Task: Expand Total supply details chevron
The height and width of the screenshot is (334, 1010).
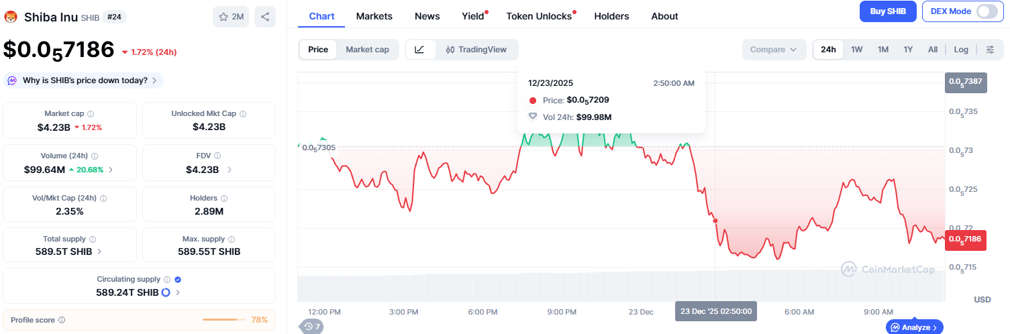Action: tap(100, 252)
